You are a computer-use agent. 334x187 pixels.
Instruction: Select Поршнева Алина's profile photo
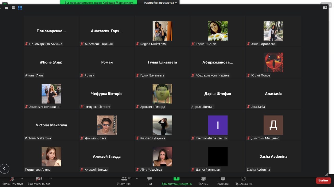pos(51,157)
